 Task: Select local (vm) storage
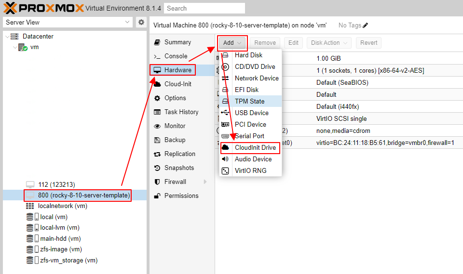[x=75, y=217]
